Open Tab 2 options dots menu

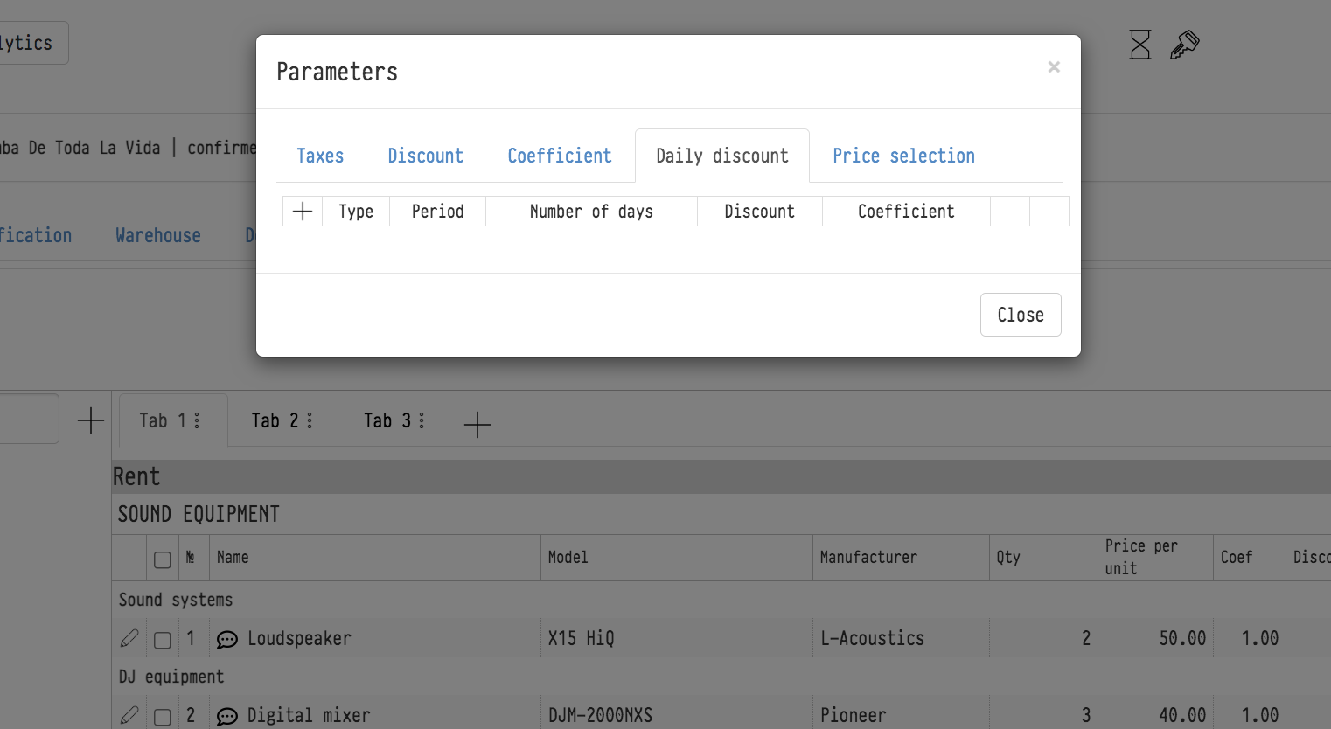click(x=310, y=420)
